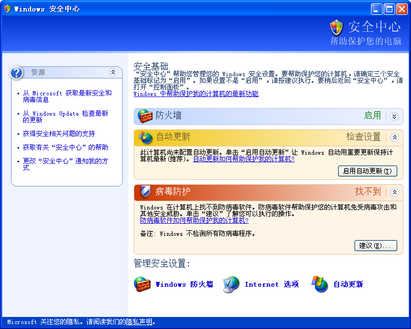Click the shield icon in 病毒防护 header
The height and width of the screenshot is (329, 411).
[x=145, y=191]
